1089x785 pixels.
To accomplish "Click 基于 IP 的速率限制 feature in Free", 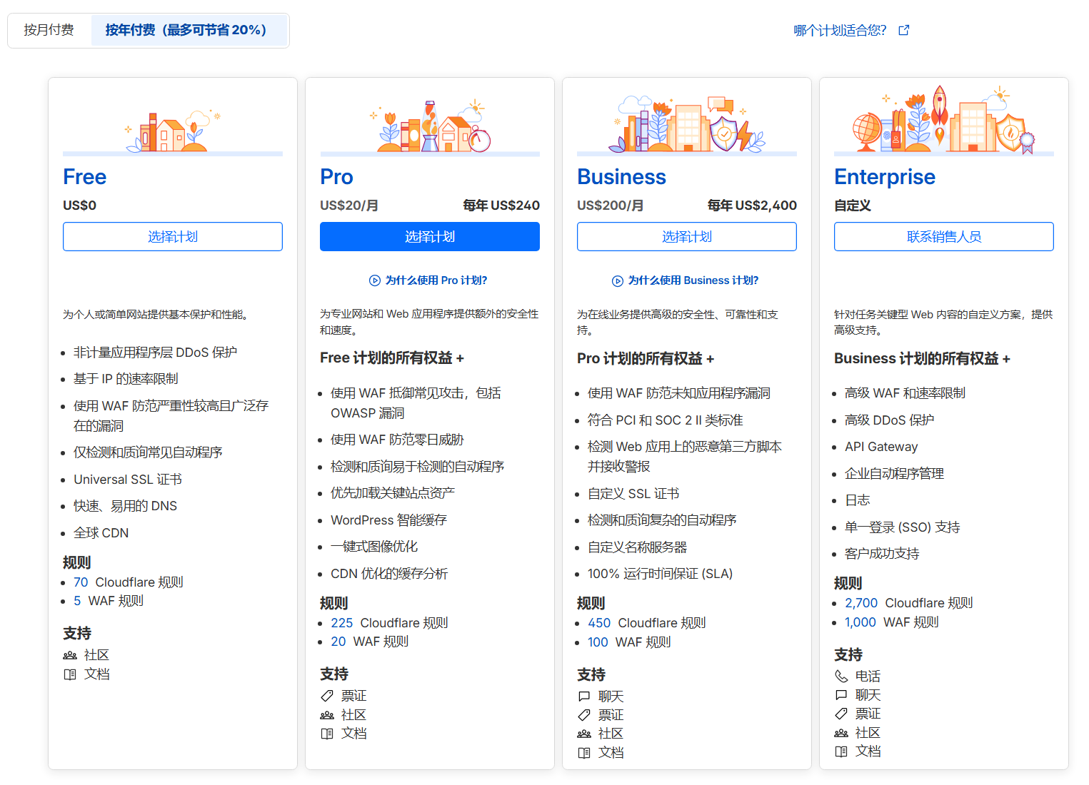I will pos(126,379).
